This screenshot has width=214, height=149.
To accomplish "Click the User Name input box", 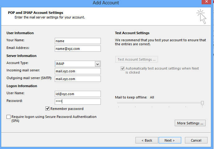I will coord(78,94).
